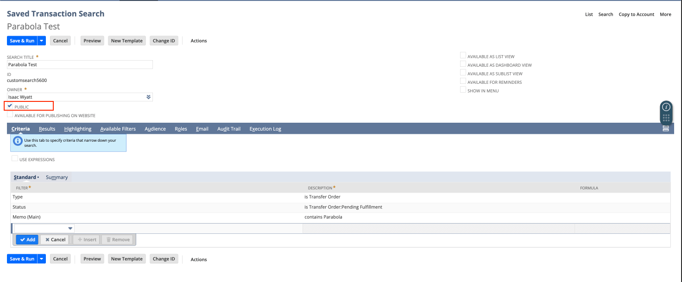Click Cancel next to the Add button
The image size is (682, 282).
click(55, 239)
